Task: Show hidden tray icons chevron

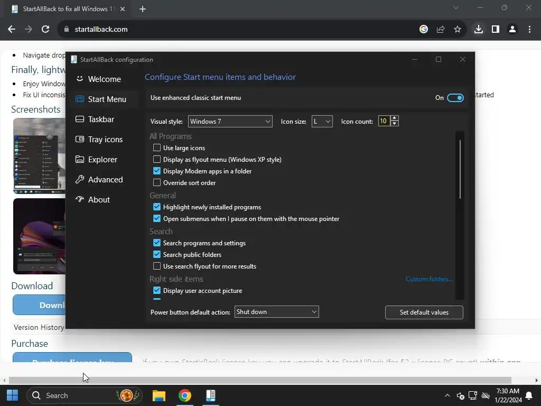Action: click(x=447, y=395)
